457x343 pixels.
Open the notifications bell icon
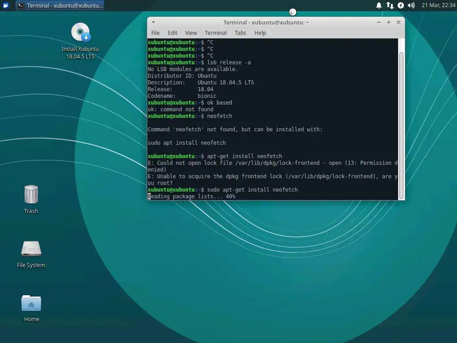378,5
